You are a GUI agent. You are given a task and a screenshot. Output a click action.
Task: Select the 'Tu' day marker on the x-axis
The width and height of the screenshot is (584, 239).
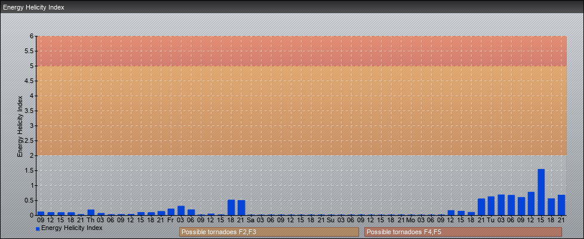click(x=490, y=220)
